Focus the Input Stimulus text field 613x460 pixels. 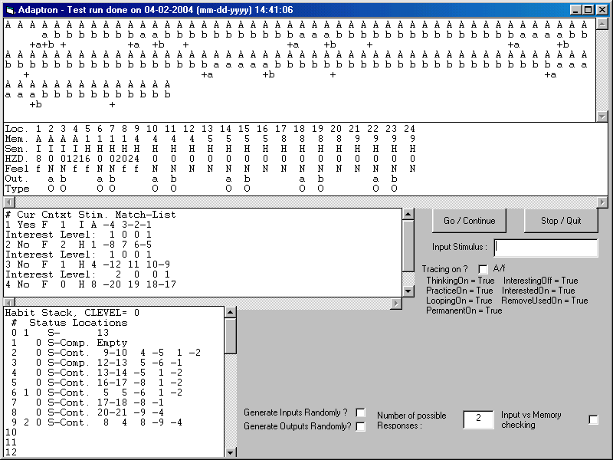(546, 248)
